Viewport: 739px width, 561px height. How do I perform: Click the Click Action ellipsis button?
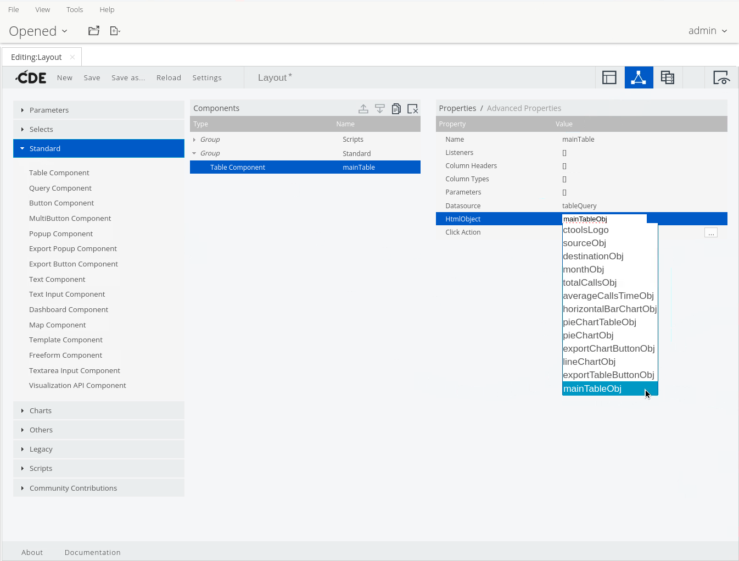tap(710, 233)
